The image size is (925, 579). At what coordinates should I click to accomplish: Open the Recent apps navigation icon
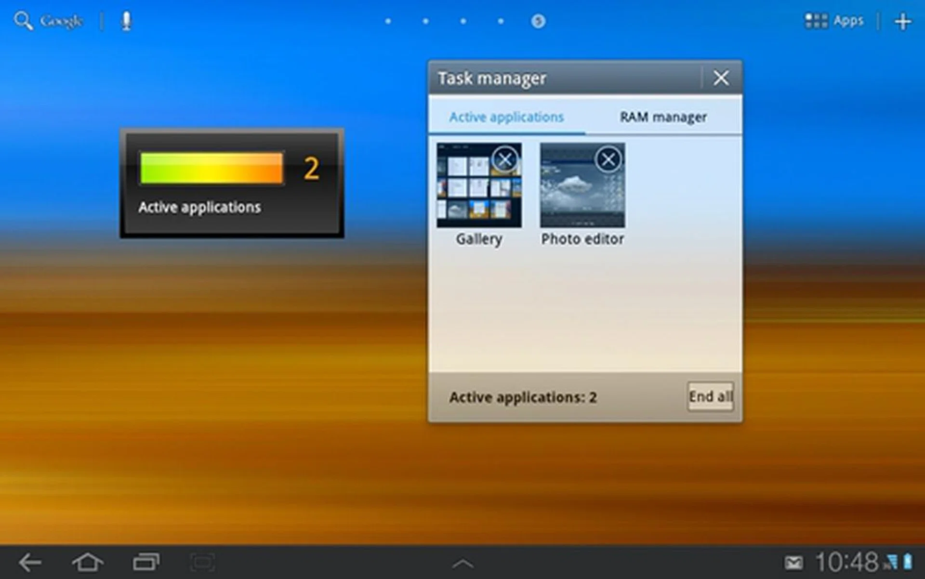146,562
